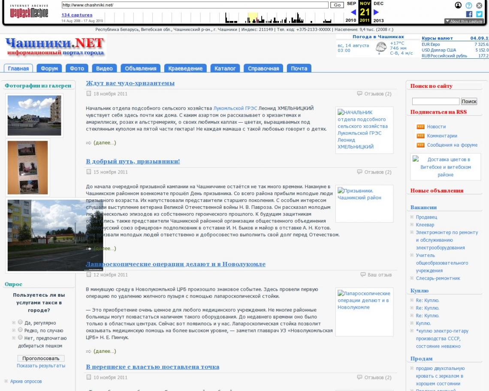Open the Клеевар vacancy

tap(425, 225)
